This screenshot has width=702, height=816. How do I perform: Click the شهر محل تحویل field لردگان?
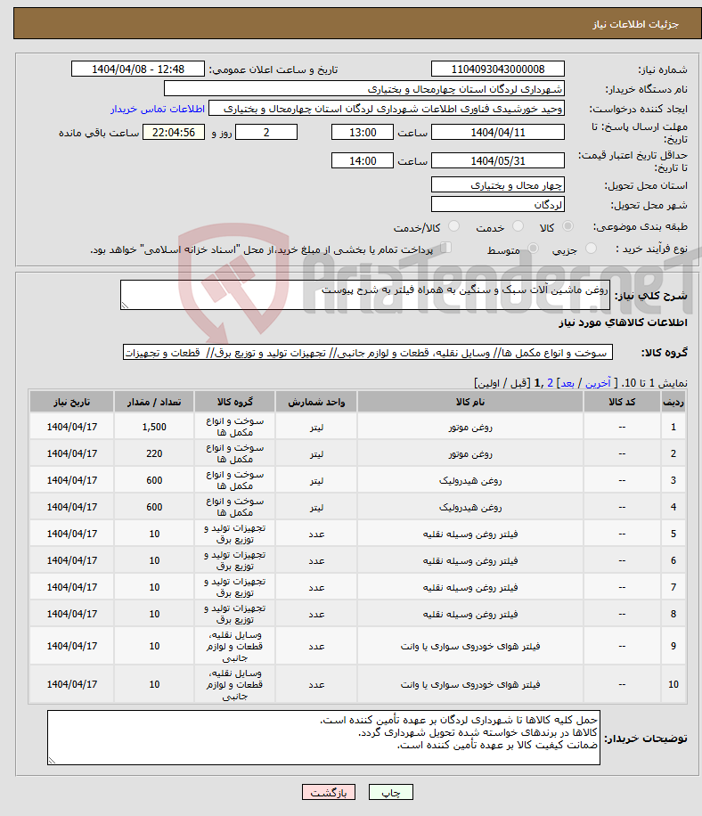click(x=498, y=205)
